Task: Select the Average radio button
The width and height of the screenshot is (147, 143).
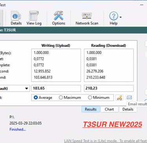Action: pos(36,97)
